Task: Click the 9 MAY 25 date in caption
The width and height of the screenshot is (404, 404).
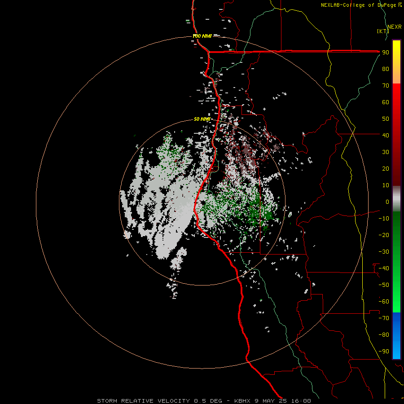Action: tap(271, 401)
